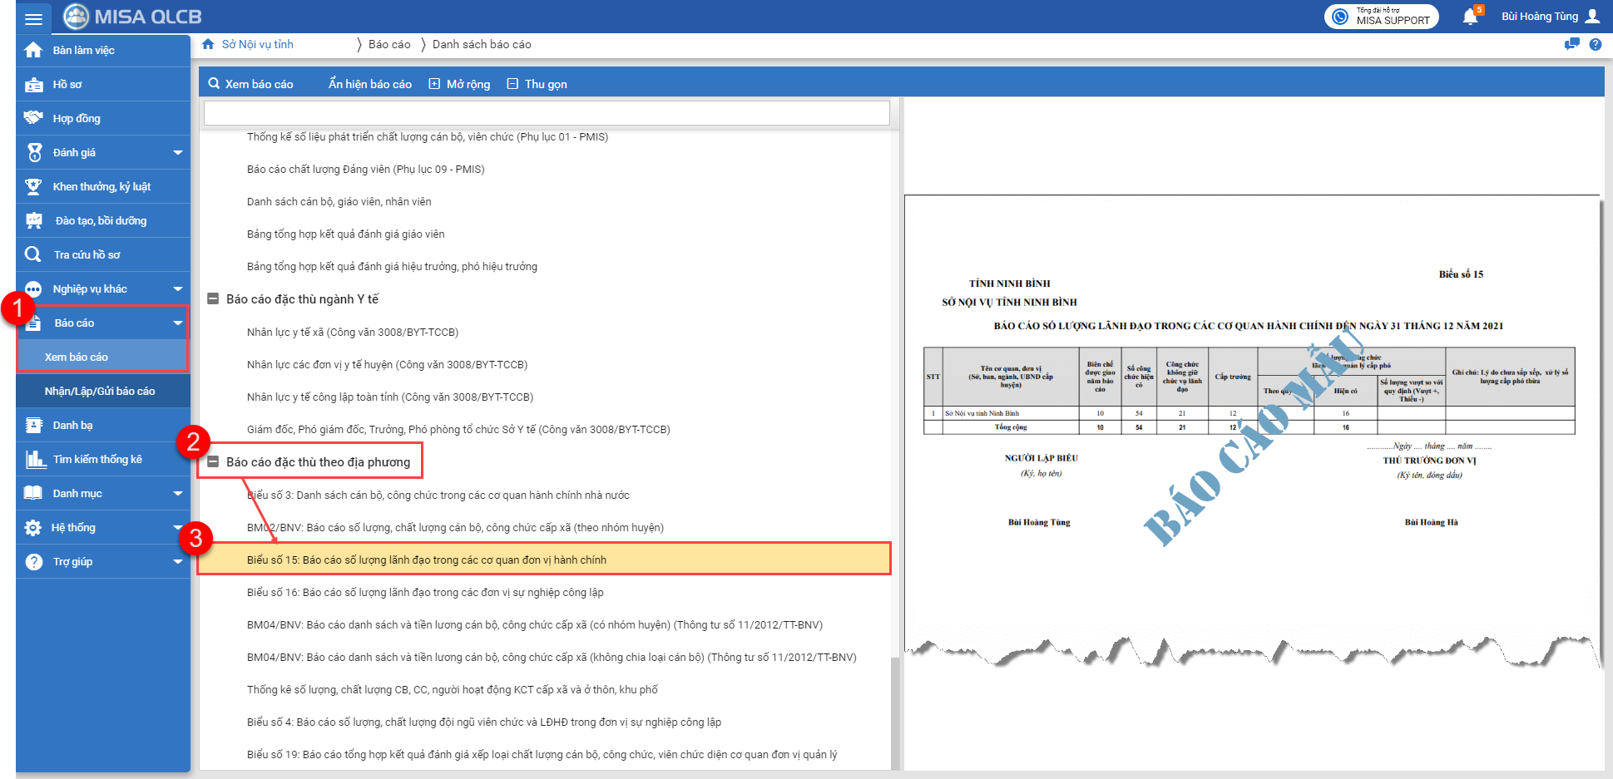Screen dimensions: 1613x779
Task: Select Nhận/Lập/Gửi báo cáo menu item
Action: [100, 392]
